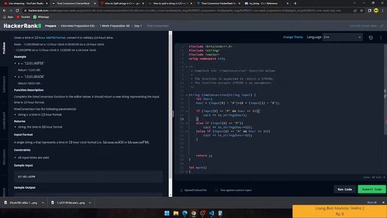Open 1 Week Preparation Kit breadcrumb
This screenshot has height=218, width=387.
(114, 26)
